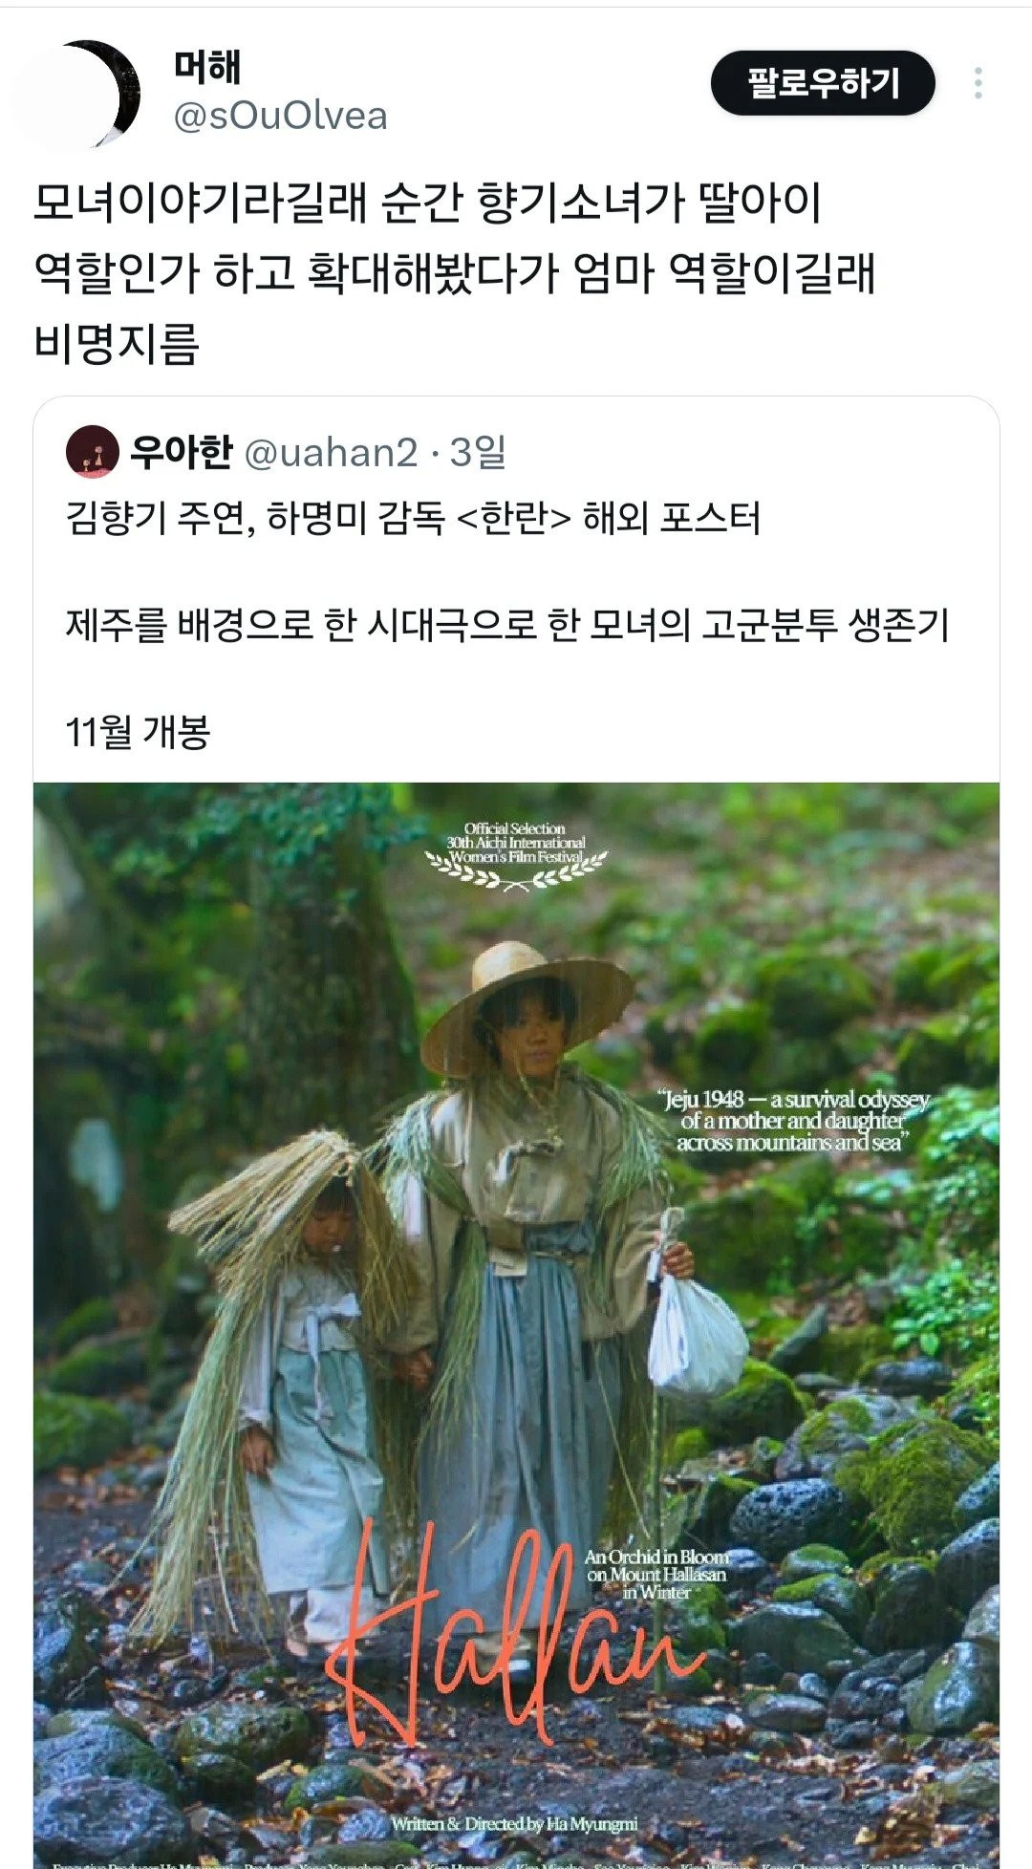Tap the crescent moon profile avatar
1032x1869 pixels.
coord(91,93)
